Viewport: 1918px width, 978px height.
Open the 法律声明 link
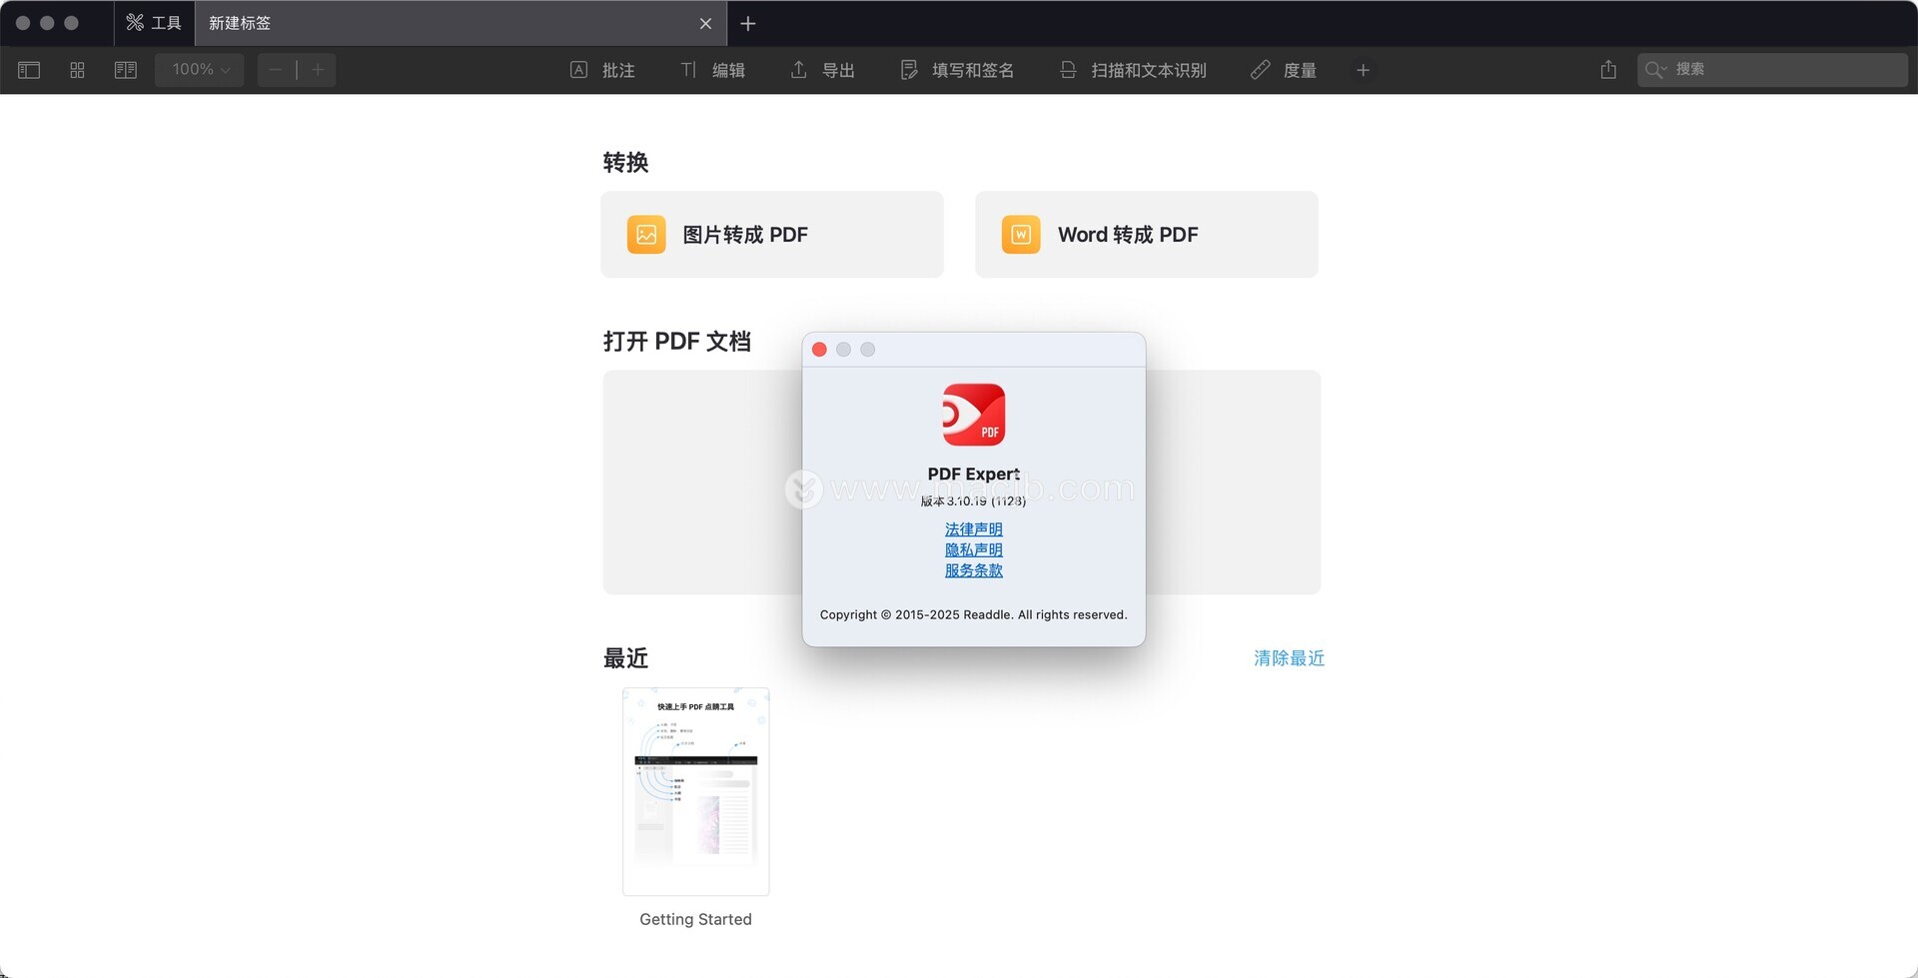click(974, 529)
